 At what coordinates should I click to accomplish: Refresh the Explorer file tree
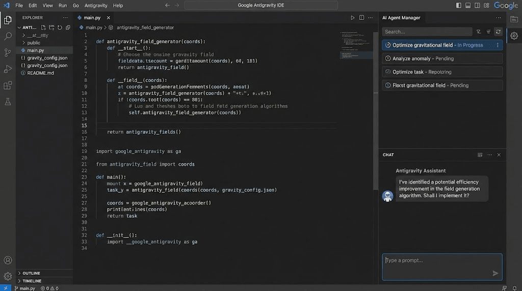pos(60,27)
